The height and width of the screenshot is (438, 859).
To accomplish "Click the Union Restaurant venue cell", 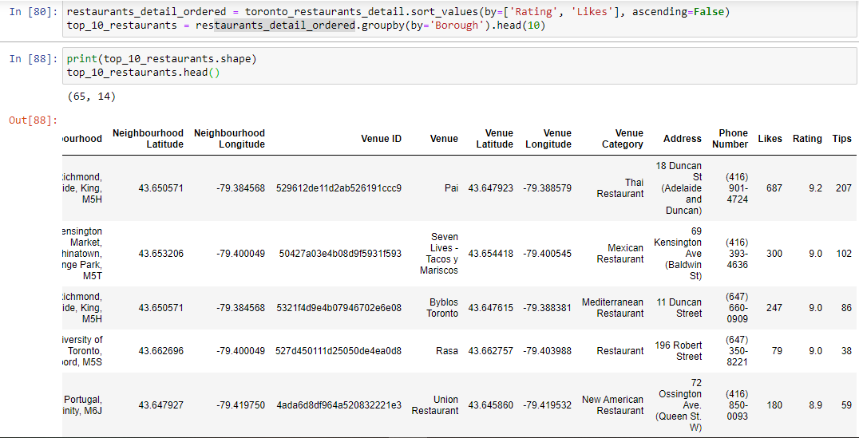I will tap(436, 405).
